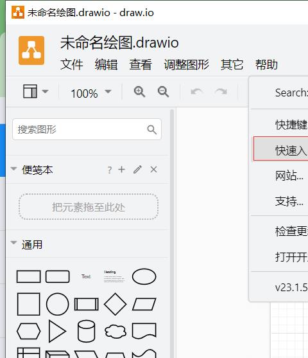Open the 编辑 menu
Screen dimensions: 308x358
point(107,65)
